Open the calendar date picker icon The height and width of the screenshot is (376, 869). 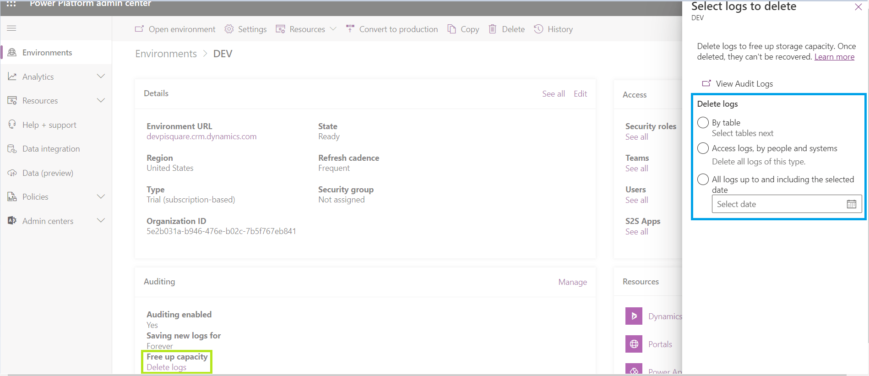[852, 204]
